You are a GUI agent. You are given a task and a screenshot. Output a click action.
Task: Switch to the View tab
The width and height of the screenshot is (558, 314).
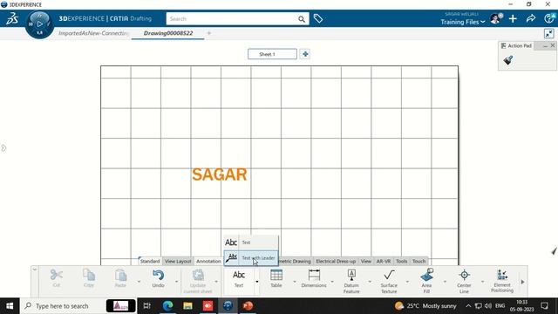366,261
